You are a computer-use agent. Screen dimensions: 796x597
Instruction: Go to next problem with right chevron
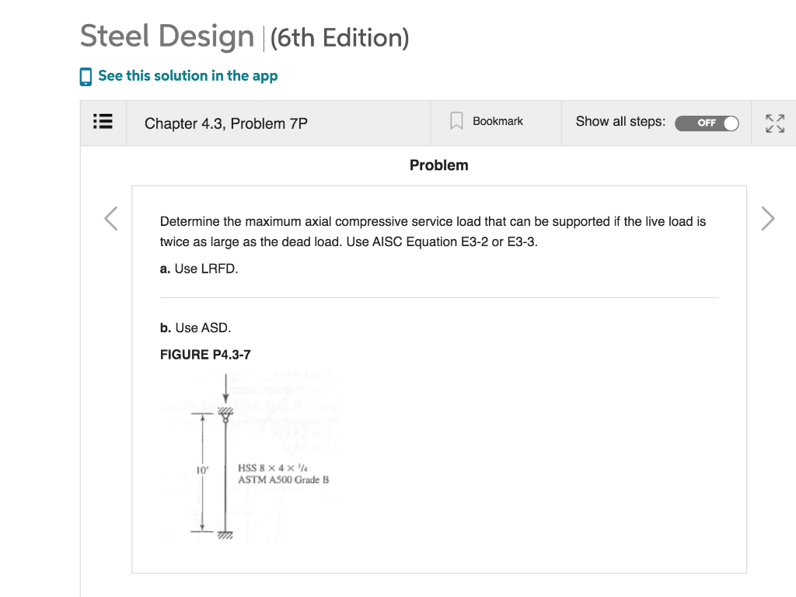tap(767, 218)
